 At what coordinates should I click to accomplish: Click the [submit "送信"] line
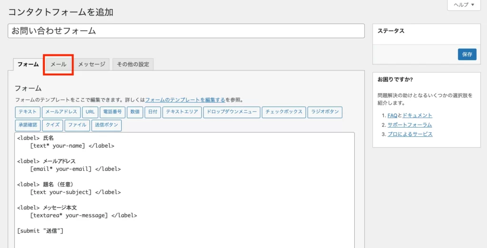pyautogui.click(x=40, y=231)
